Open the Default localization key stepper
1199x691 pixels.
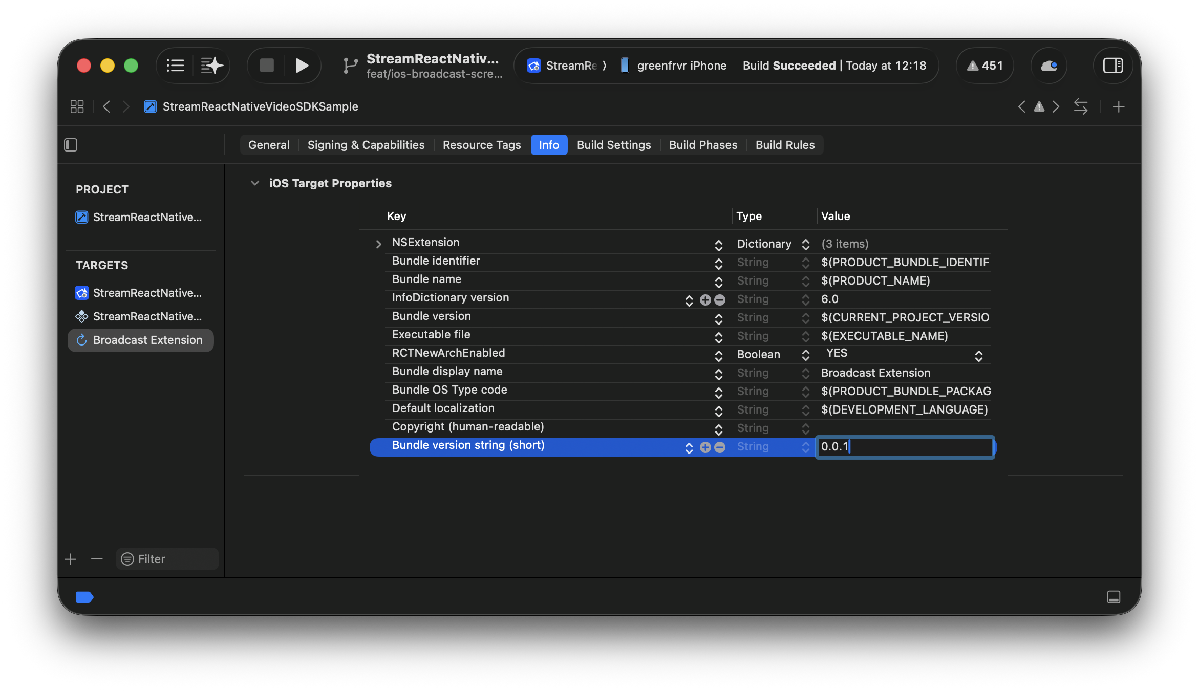point(718,411)
